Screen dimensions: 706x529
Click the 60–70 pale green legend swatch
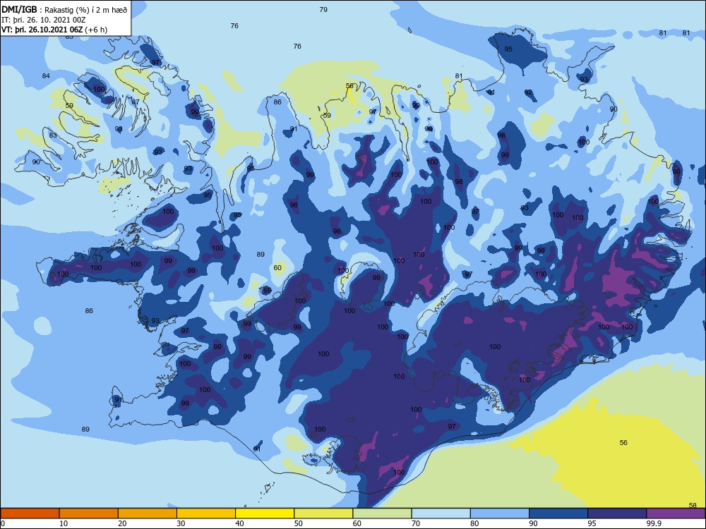(x=382, y=513)
